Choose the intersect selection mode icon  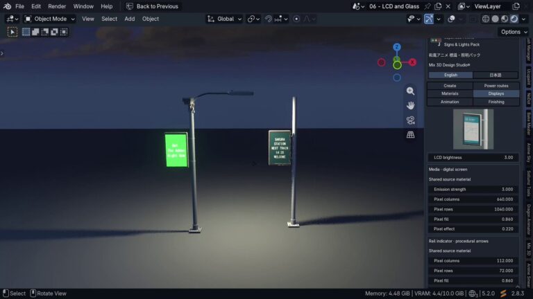tap(64, 32)
